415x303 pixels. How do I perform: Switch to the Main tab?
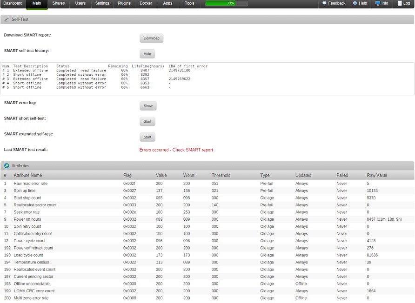tap(37, 3)
